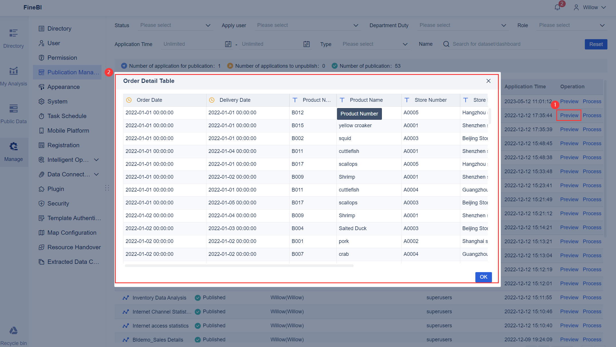616x347 pixels.
Task: Open Security settings in the sidebar
Action: click(x=58, y=203)
